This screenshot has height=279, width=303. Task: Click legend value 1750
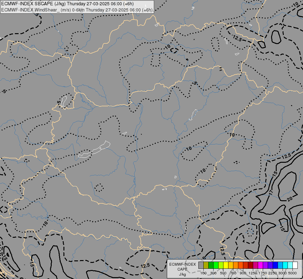click(263, 273)
